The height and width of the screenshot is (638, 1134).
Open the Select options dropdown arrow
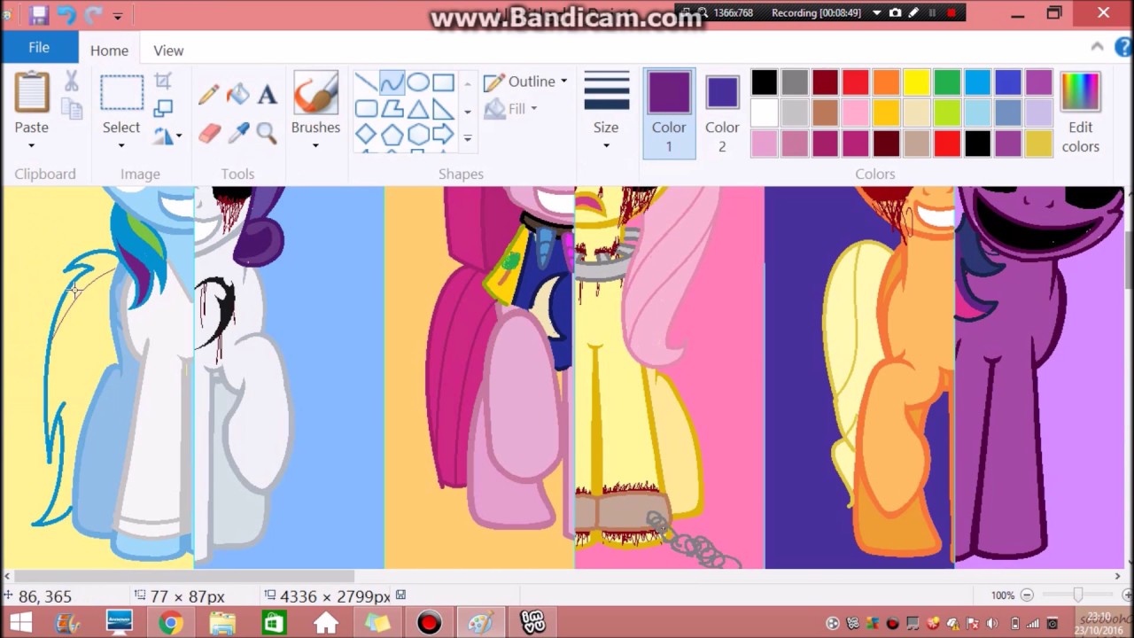(x=121, y=146)
